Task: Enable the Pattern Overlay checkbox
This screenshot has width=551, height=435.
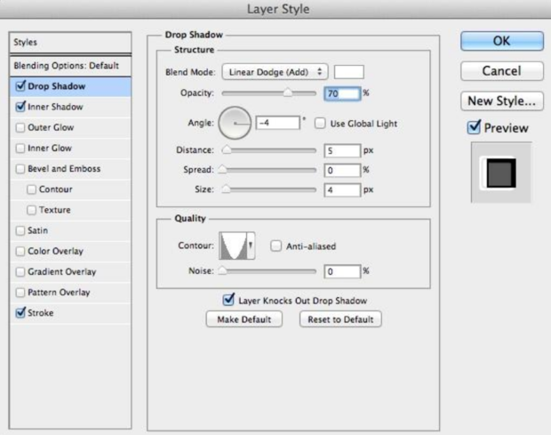Action: (x=20, y=293)
